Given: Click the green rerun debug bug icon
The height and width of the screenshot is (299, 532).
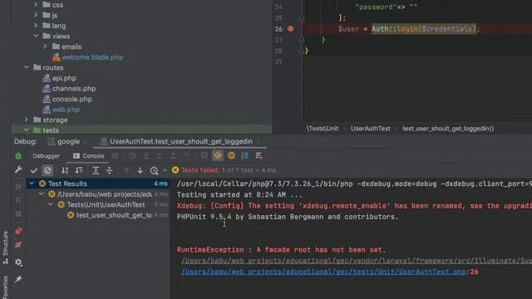Looking at the screenshot, I should tap(18, 156).
